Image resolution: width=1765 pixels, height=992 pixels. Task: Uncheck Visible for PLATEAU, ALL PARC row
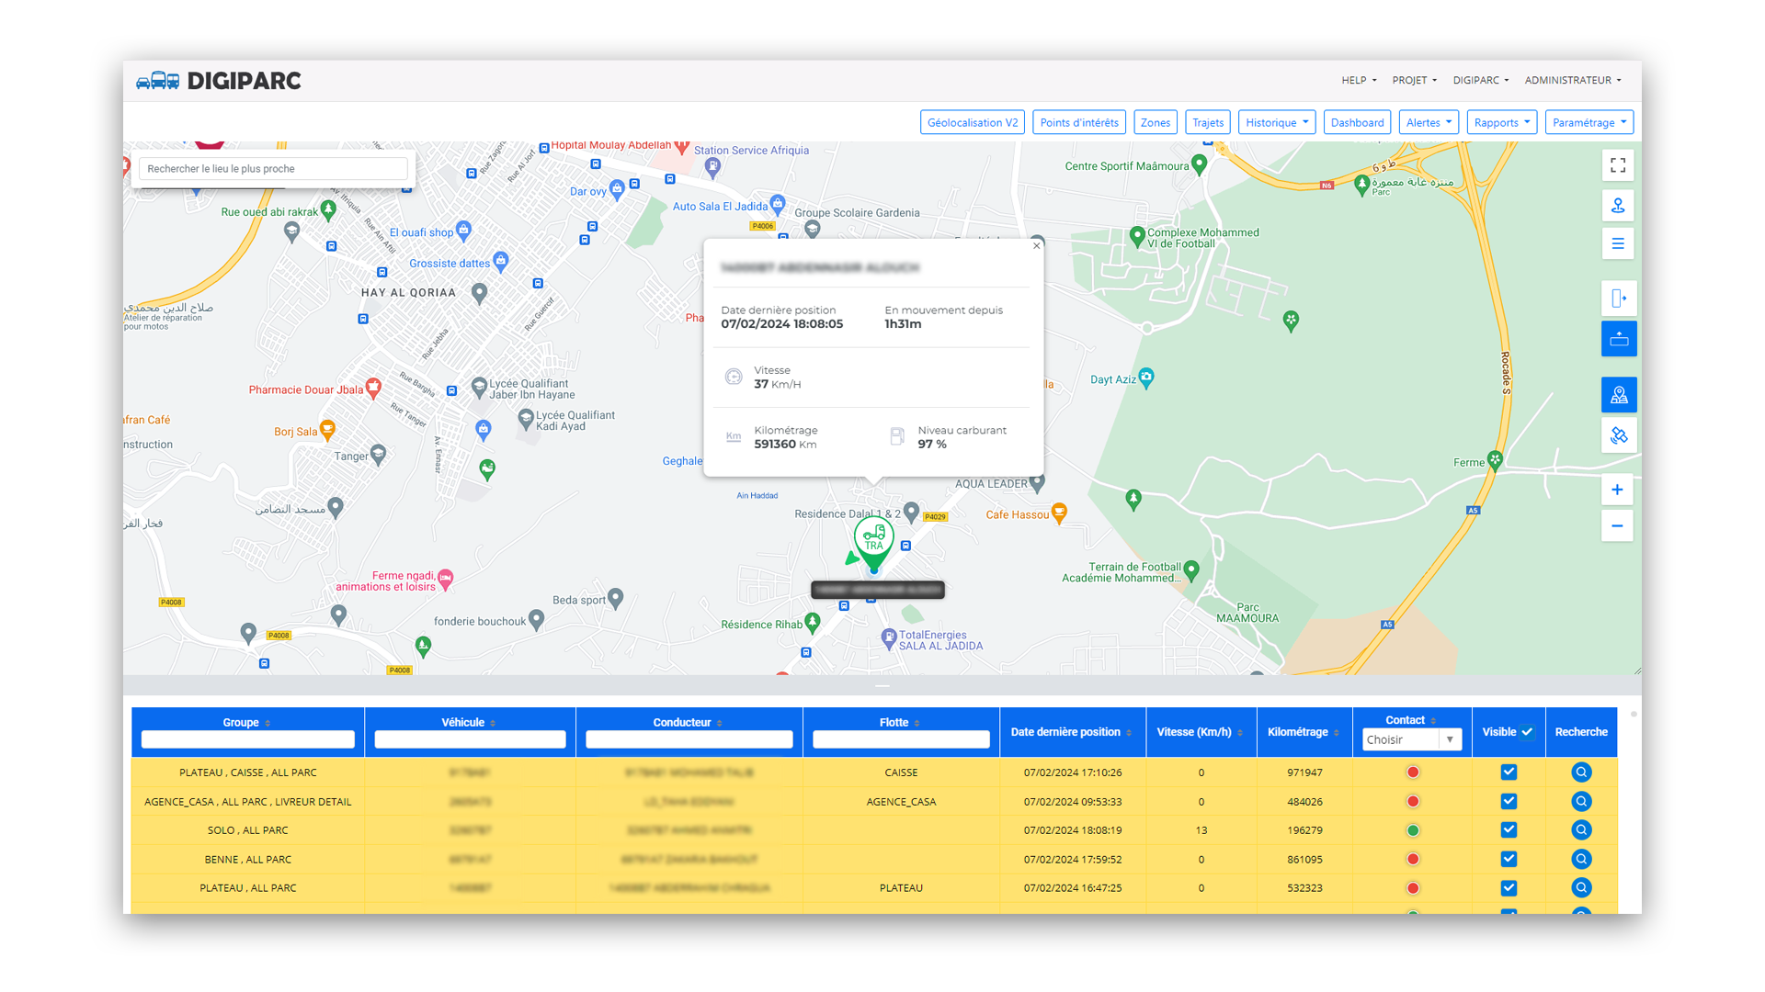[1509, 888]
